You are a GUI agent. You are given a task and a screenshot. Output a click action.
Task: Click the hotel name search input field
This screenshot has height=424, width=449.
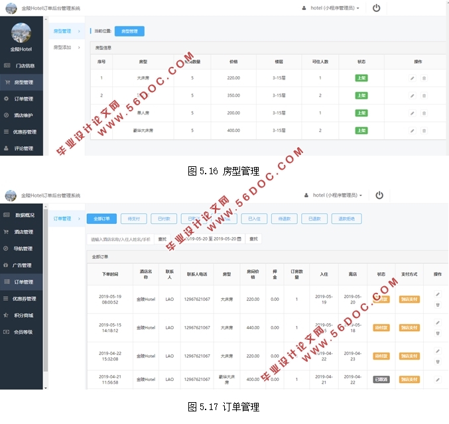[x=120, y=239]
